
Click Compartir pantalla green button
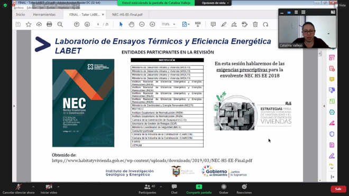pyautogui.click(x=199, y=189)
